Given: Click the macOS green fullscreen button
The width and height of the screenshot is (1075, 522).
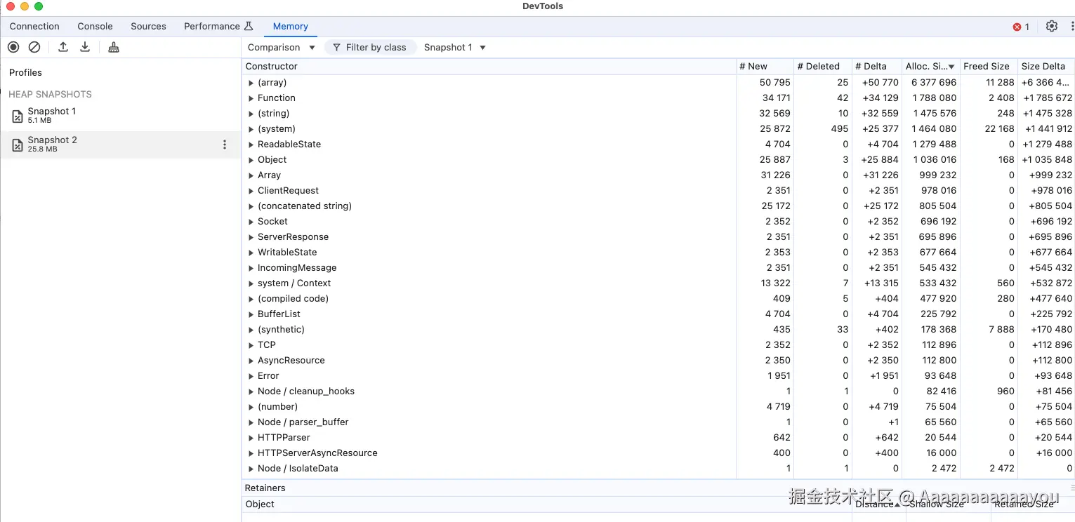Looking at the screenshot, I should [39, 6].
